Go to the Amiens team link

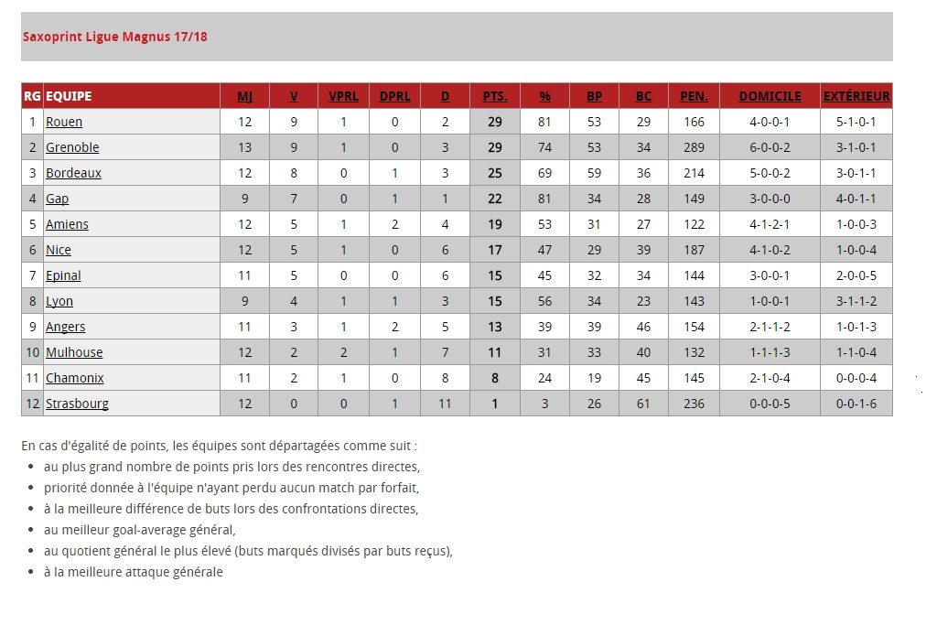(x=67, y=224)
